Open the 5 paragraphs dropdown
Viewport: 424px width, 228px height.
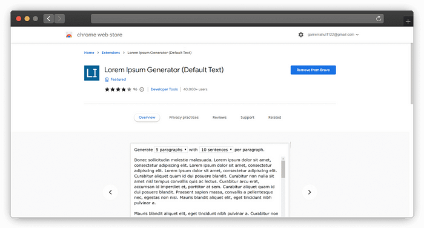pos(171,150)
